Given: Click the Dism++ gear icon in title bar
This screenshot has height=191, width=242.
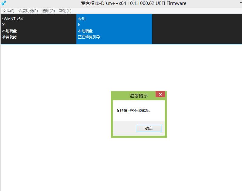Looking at the screenshot, I should pyautogui.click(x=4, y=3).
